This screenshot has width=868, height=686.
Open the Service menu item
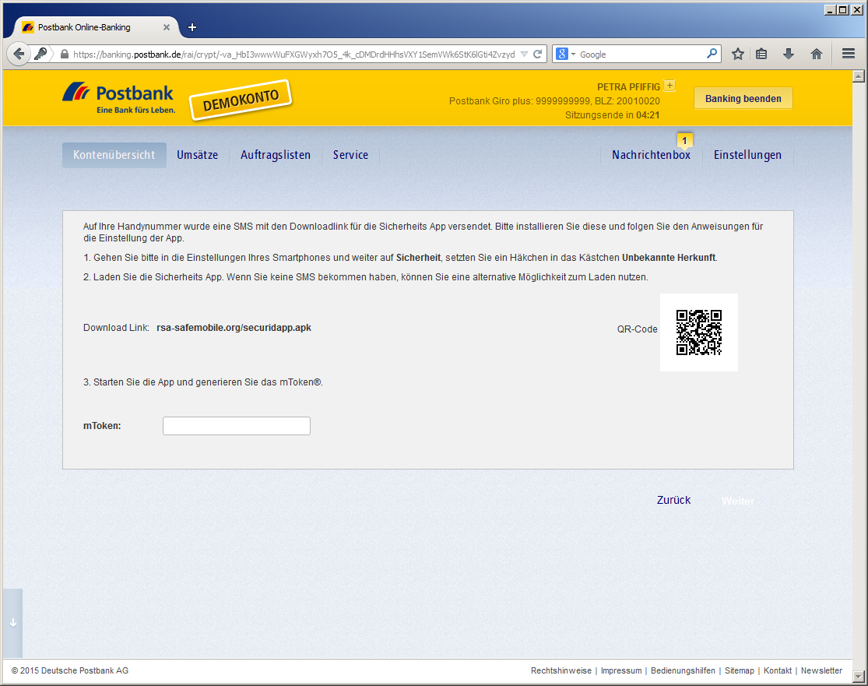click(x=350, y=155)
